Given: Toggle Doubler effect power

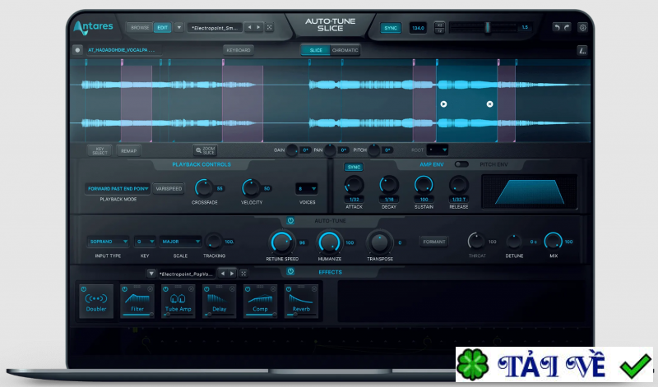Looking at the screenshot, I should [84, 289].
